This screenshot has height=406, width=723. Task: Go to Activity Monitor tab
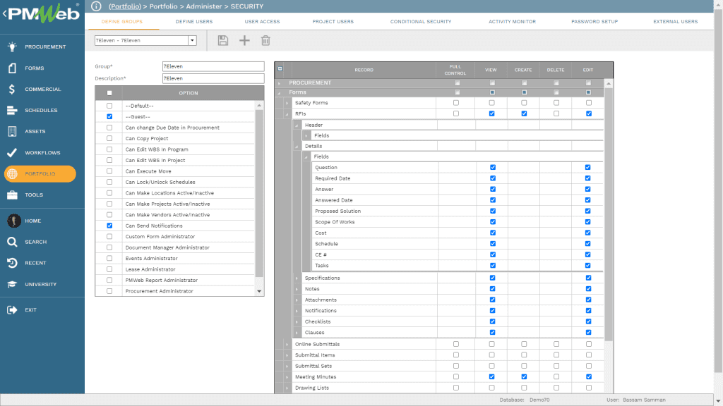pyautogui.click(x=513, y=22)
